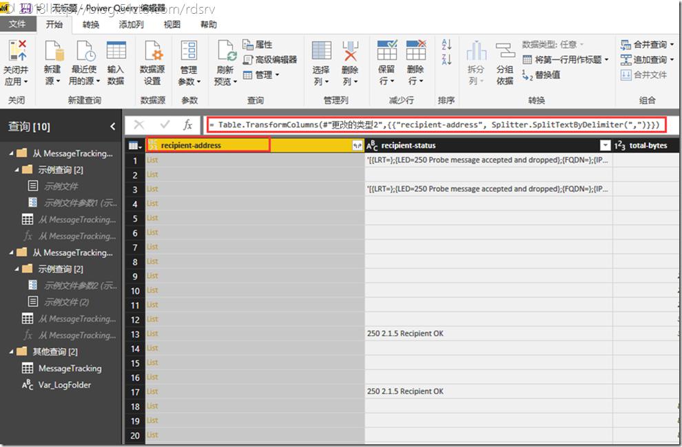Open the New Source icon

click(x=54, y=51)
